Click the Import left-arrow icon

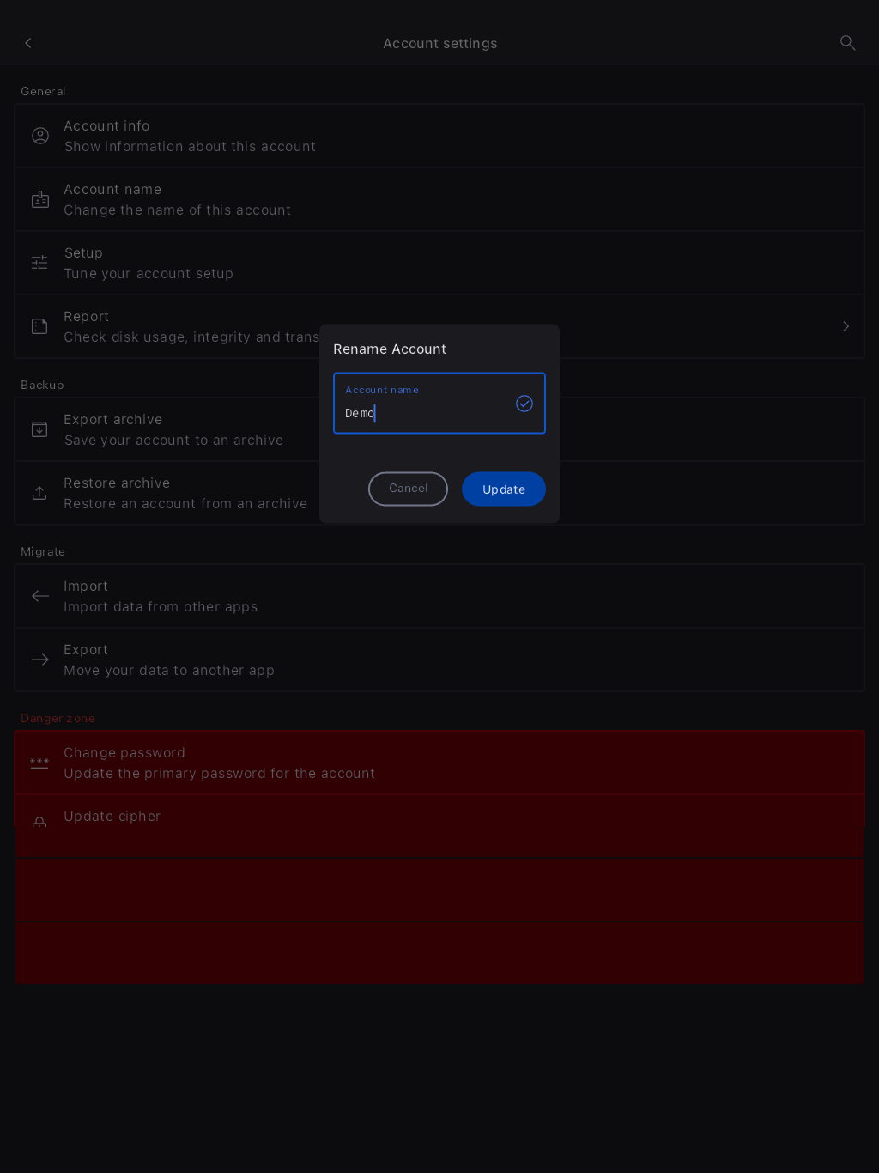(40, 596)
